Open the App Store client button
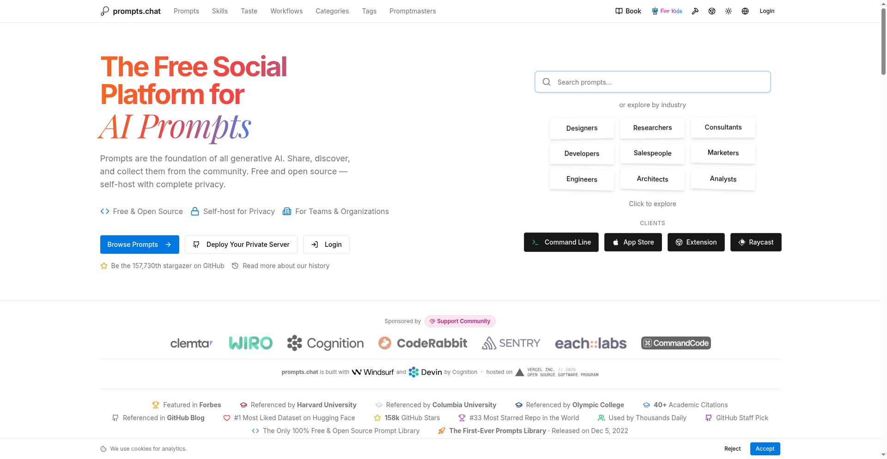 pos(632,242)
